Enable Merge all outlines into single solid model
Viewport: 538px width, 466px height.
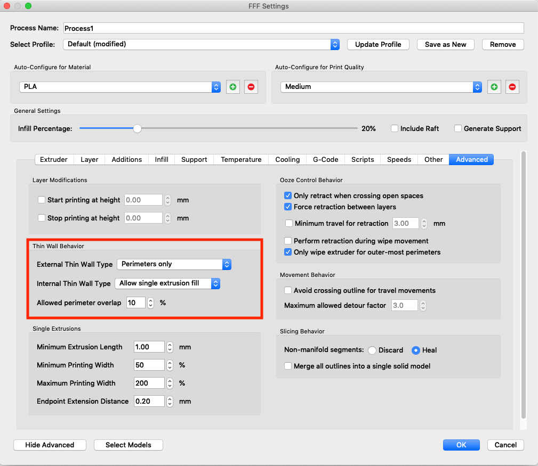[288, 366]
